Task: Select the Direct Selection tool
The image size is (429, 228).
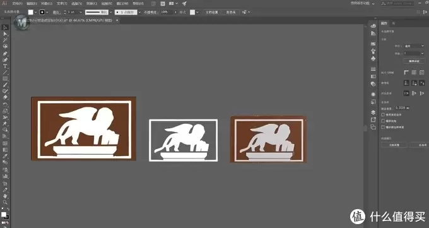Action: 5,34
